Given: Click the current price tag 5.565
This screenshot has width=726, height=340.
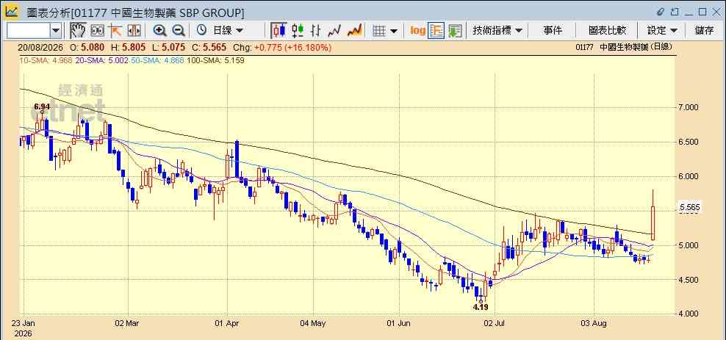Looking at the screenshot, I should point(689,208).
